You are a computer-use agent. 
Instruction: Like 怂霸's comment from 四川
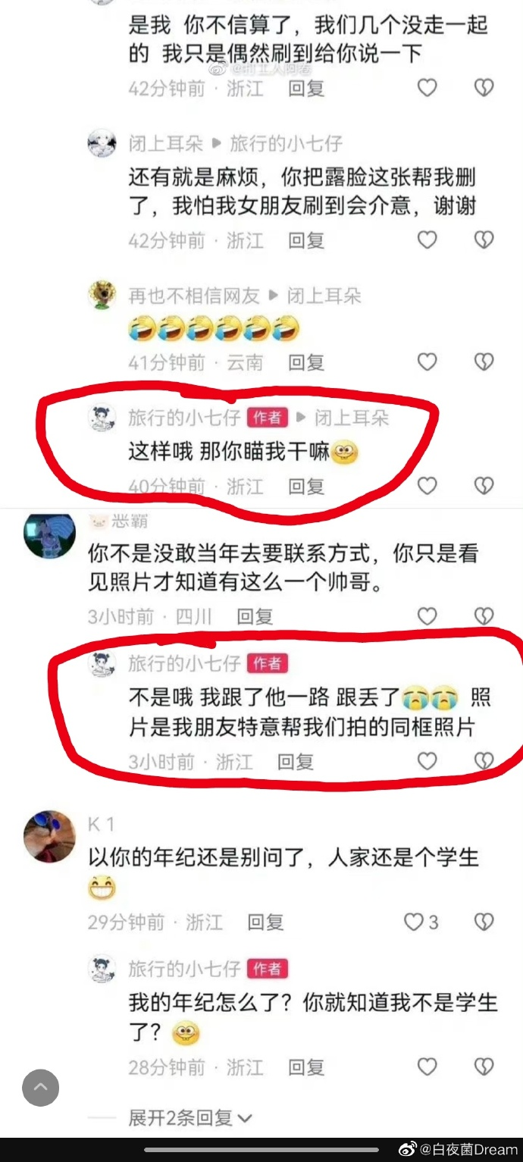(427, 616)
